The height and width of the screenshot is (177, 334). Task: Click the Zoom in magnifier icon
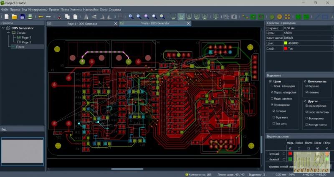pyautogui.click(x=131, y=17)
